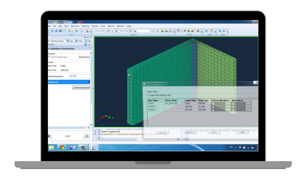304x176 pixels.
Task: Open the Database menu
Action: click(75, 26)
